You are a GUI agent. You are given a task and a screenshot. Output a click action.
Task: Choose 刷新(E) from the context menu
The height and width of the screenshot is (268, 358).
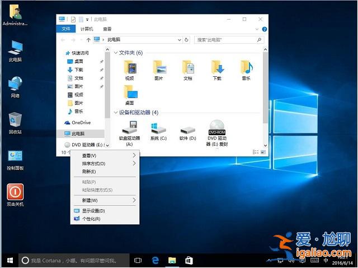pos(89,172)
